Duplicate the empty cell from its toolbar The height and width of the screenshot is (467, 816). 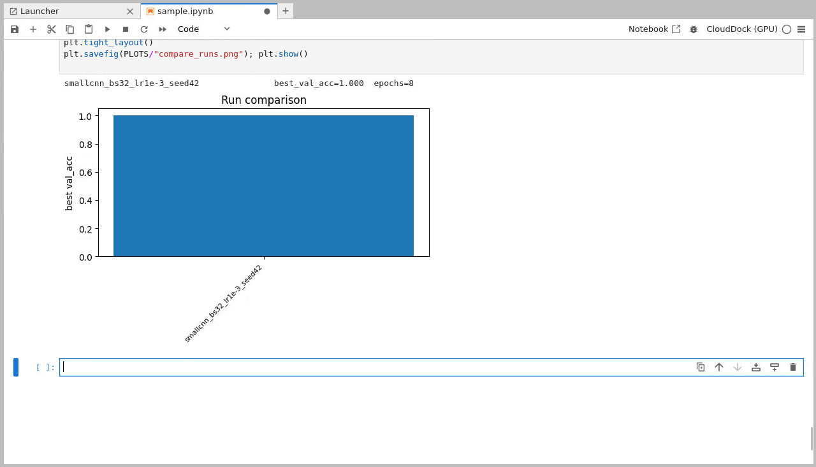701,367
